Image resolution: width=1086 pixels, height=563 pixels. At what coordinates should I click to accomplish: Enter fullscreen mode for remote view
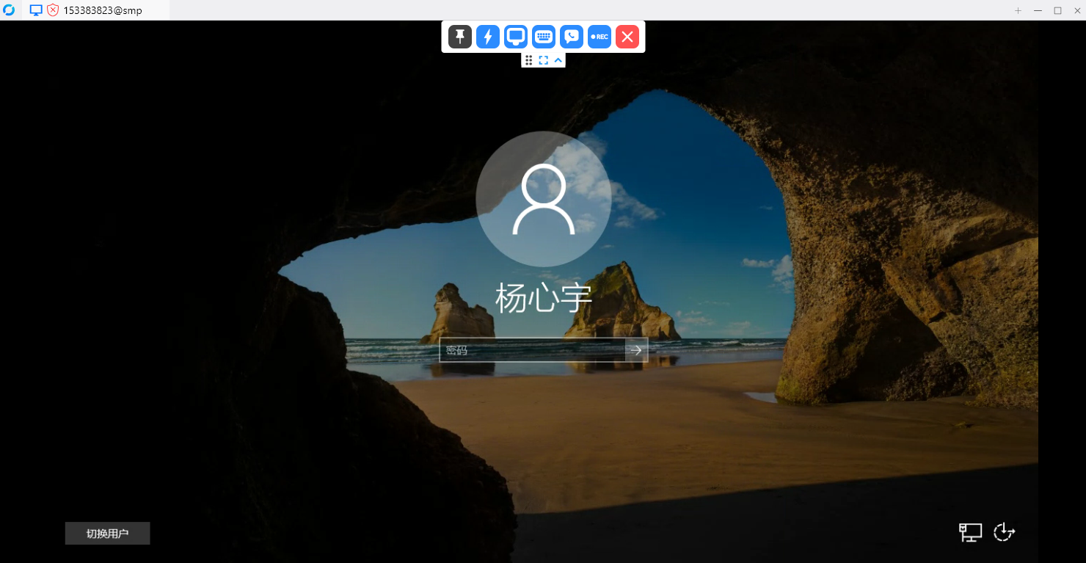(544, 60)
